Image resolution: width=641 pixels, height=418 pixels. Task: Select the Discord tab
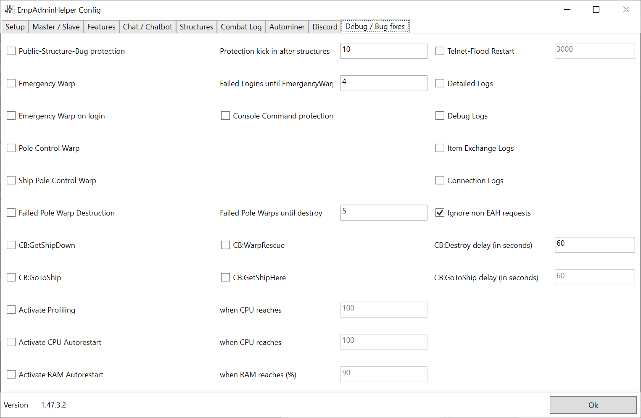325,27
